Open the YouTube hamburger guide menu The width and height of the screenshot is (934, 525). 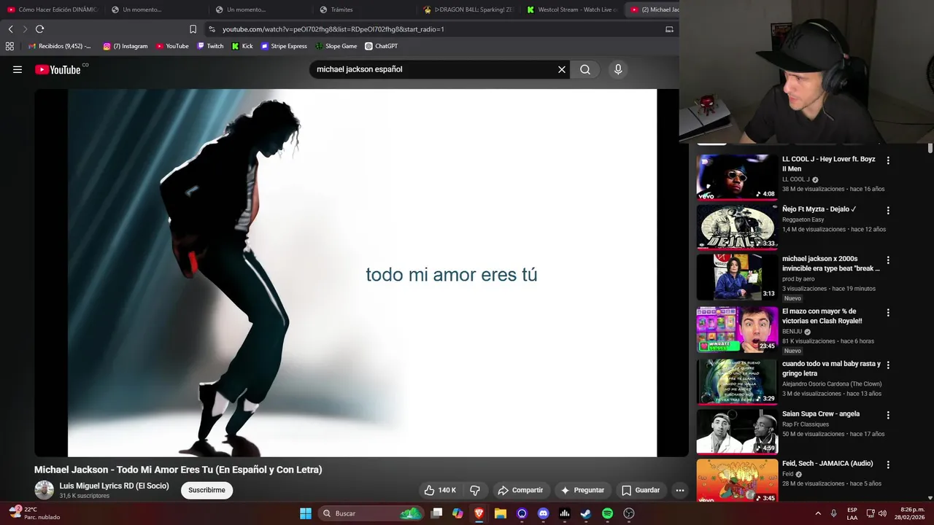[x=18, y=69]
